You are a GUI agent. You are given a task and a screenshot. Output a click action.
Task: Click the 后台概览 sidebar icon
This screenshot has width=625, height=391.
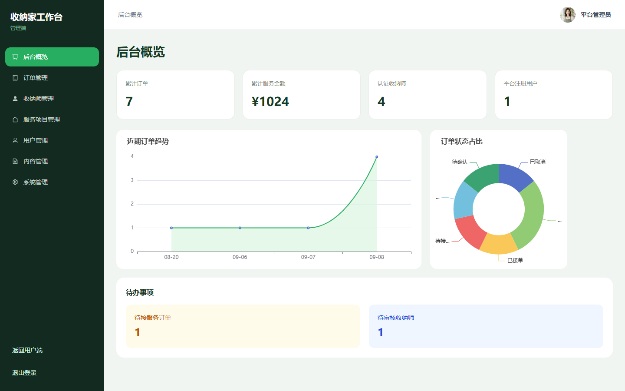(15, 57)
